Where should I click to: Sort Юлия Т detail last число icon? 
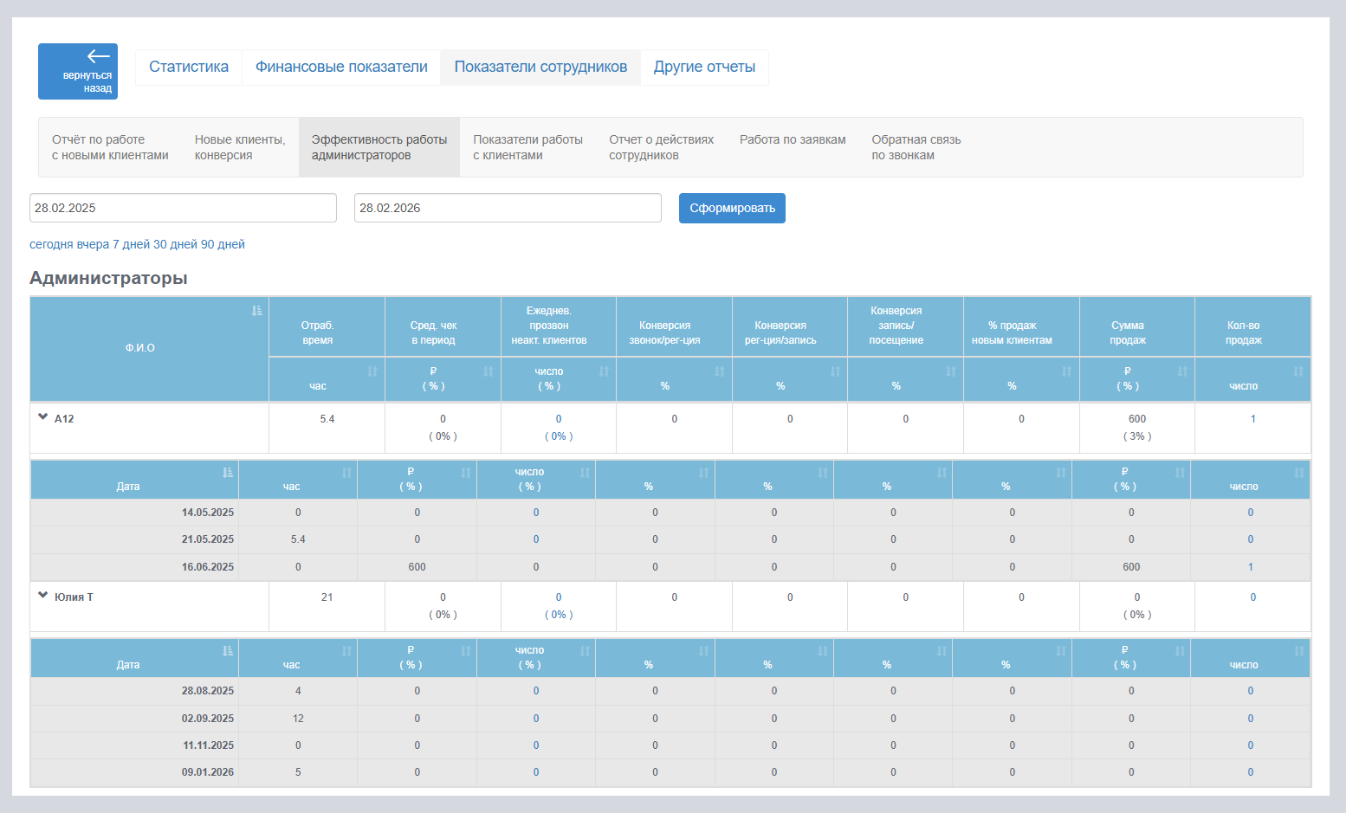[1299, 650]
